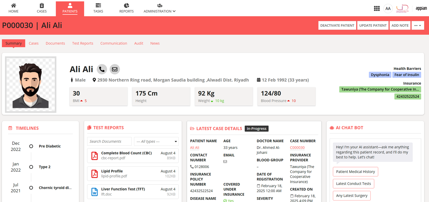Viewport: 429px width, 202px height.
Task: Select the Pre Diabetic timeline marker
Action: pyautogui.click(x=31, y=146)
